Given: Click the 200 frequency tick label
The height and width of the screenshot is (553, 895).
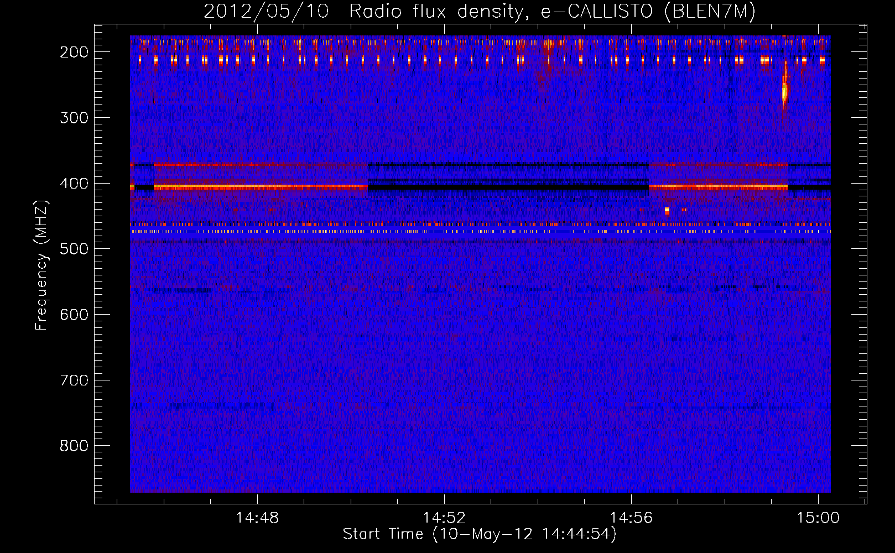Looking at the screenshot, I should tap(74, 52).
